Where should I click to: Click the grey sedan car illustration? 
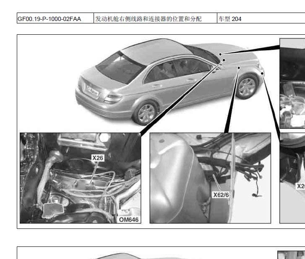(169, 82)
